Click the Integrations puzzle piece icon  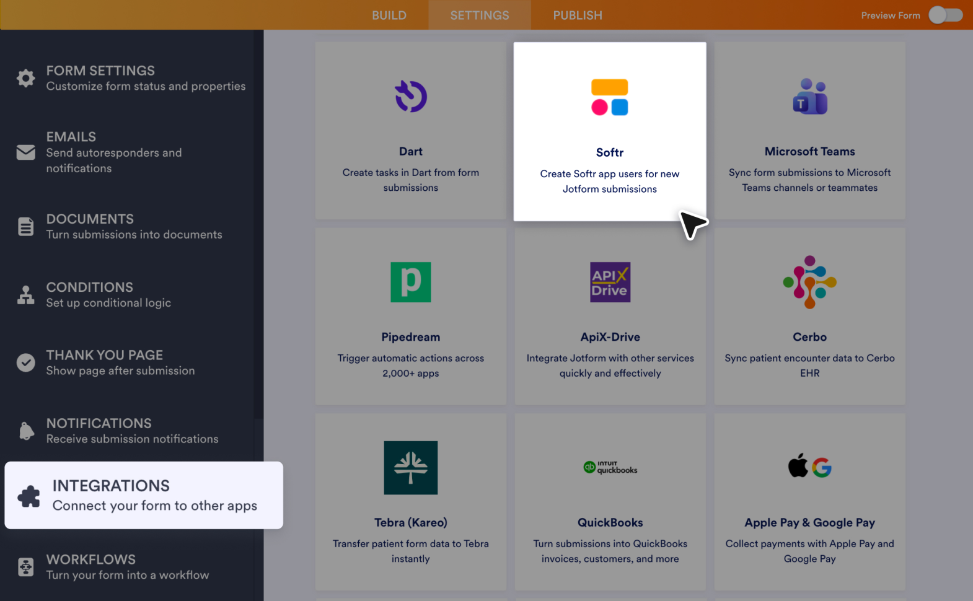[x=29, y=496]
